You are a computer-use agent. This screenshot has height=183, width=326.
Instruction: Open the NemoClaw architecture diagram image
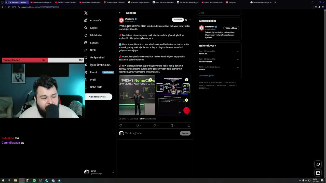tap(173, 85)
